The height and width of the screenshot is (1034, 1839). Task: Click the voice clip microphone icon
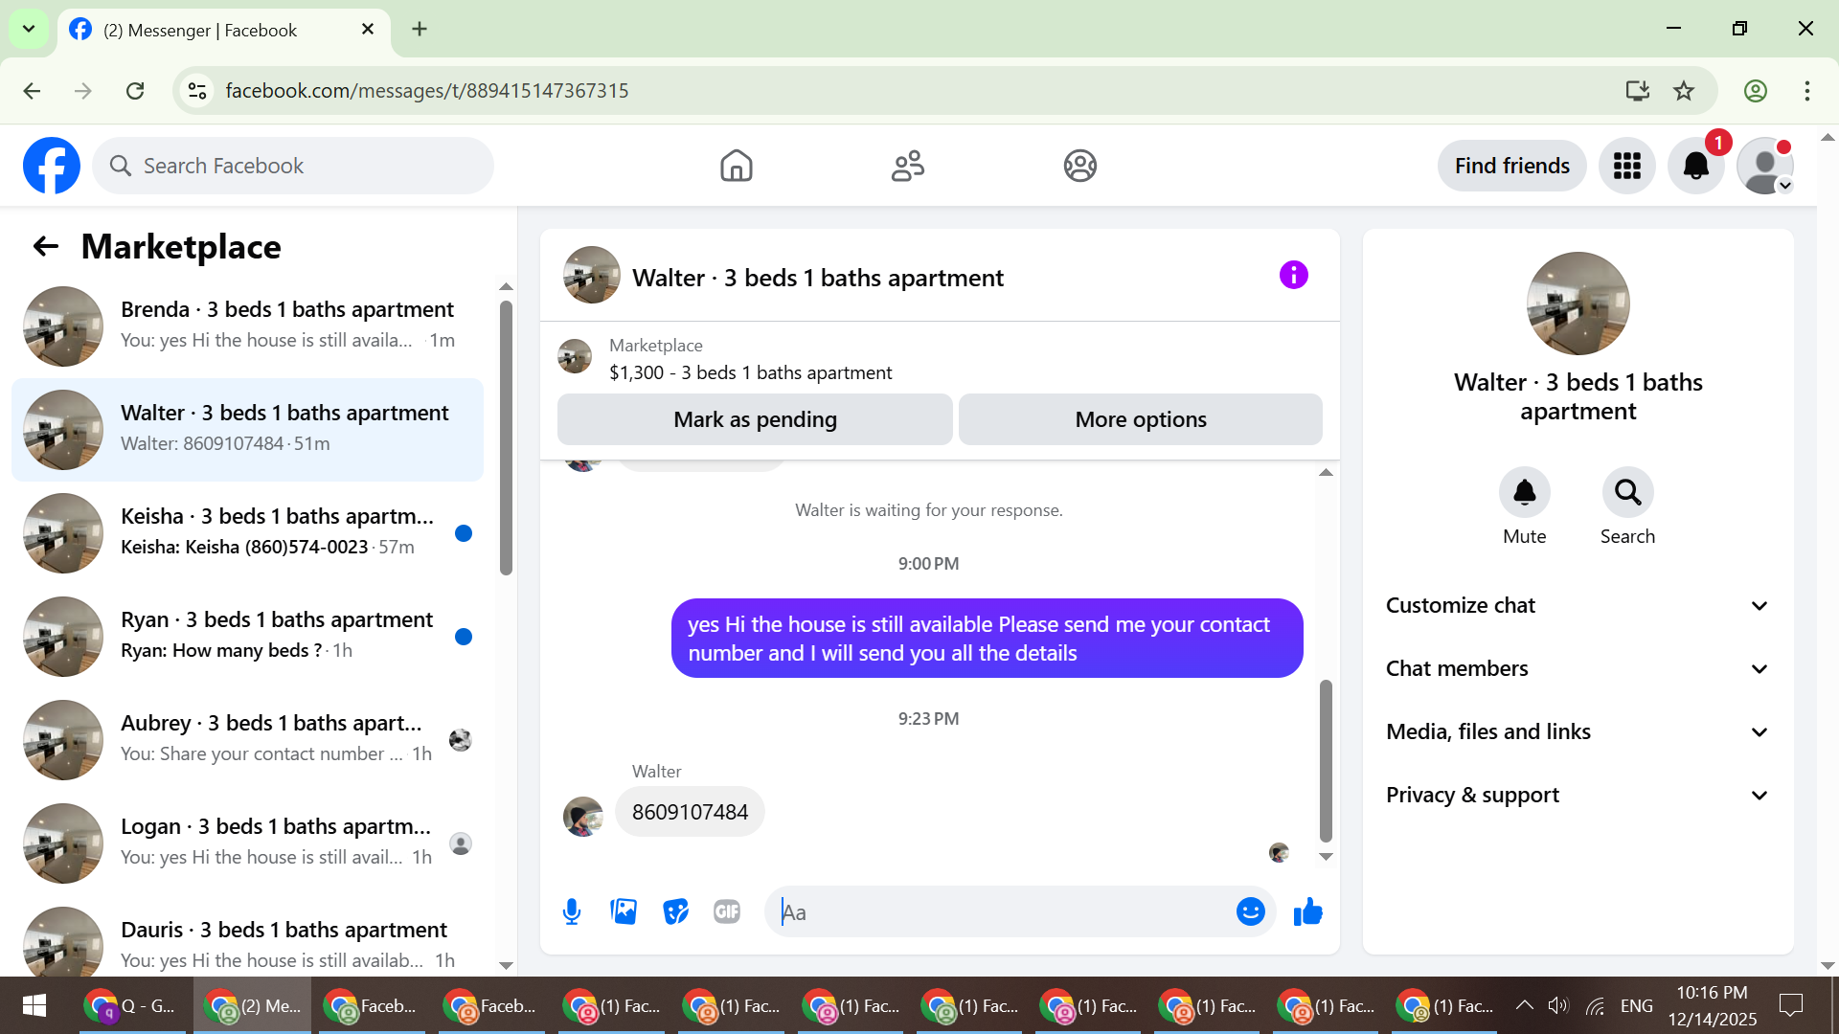coord(572,911)
